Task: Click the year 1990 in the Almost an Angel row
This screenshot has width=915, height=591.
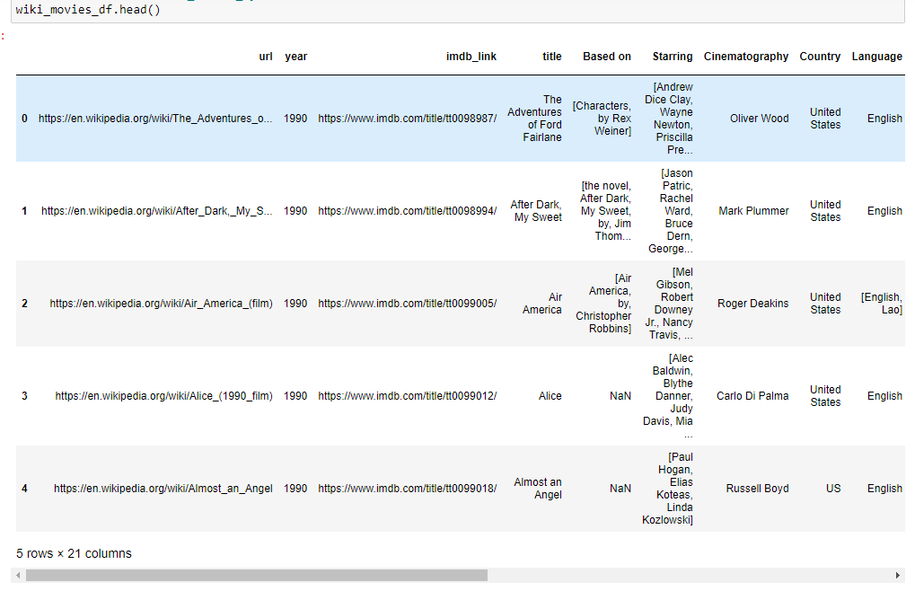Action: 295,489
